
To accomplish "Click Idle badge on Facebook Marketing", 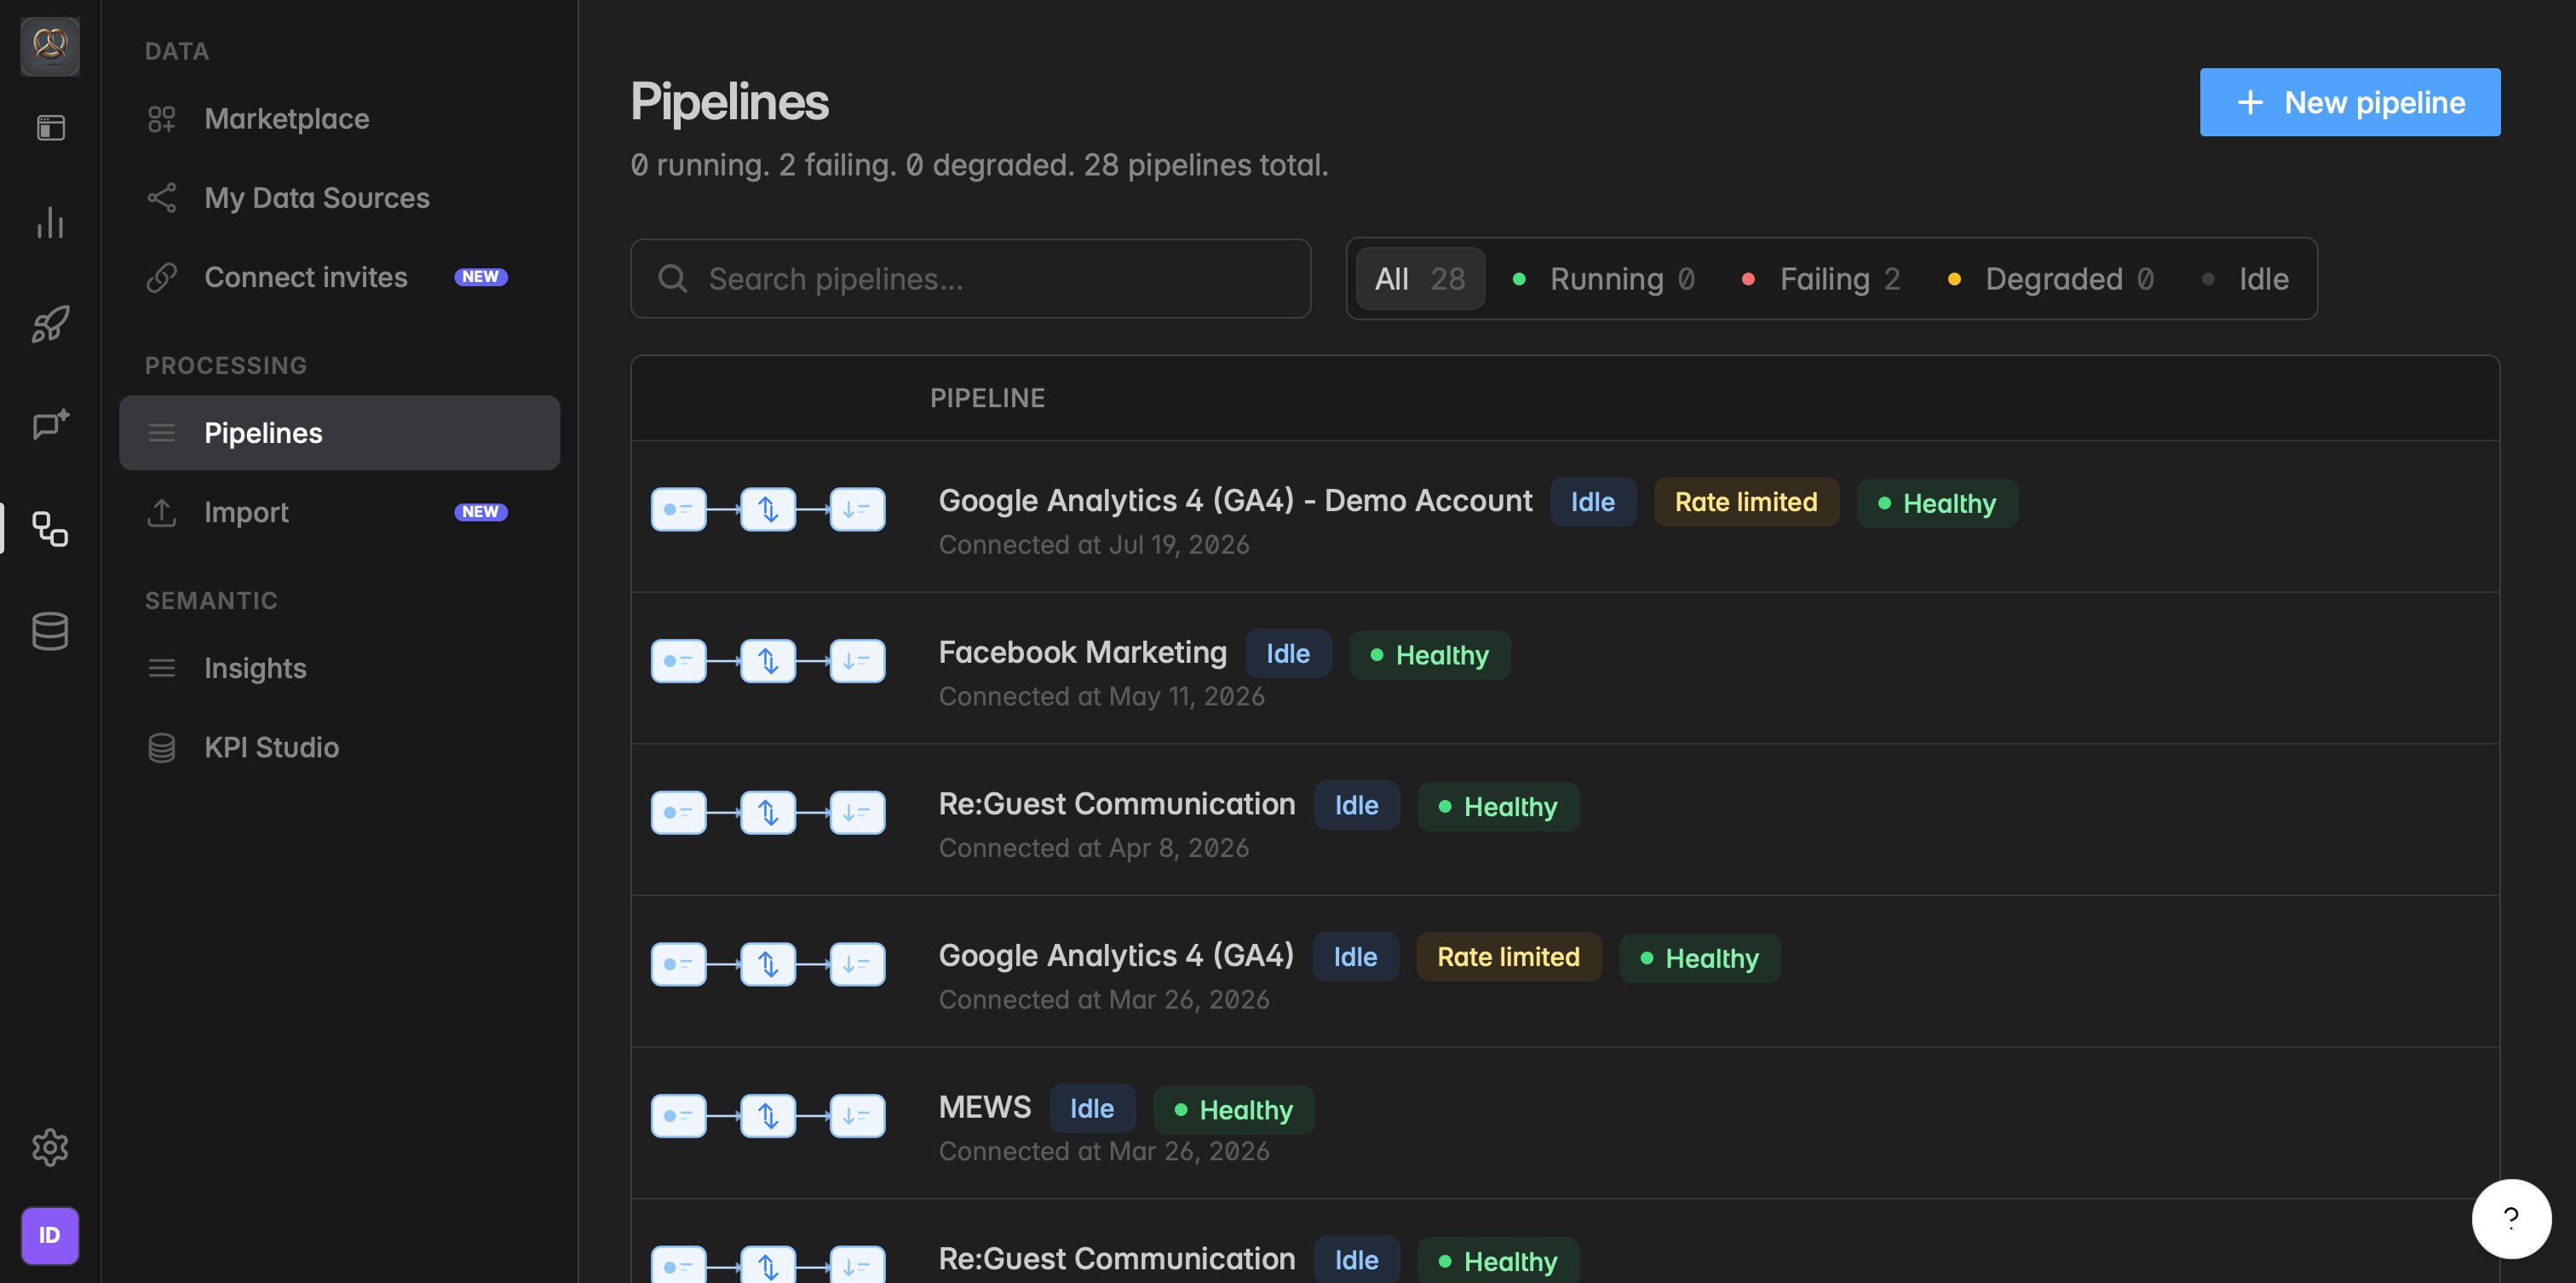I will tap(1288, 654).
